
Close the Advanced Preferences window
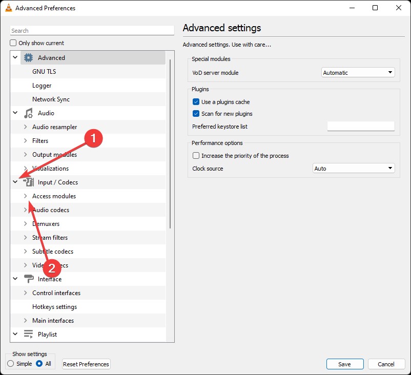point(398,8)
